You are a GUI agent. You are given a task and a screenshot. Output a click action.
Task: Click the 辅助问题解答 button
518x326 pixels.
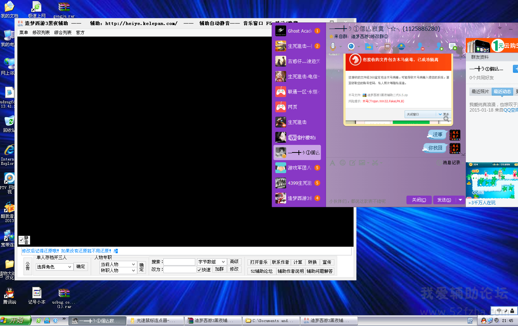point(320,271)
